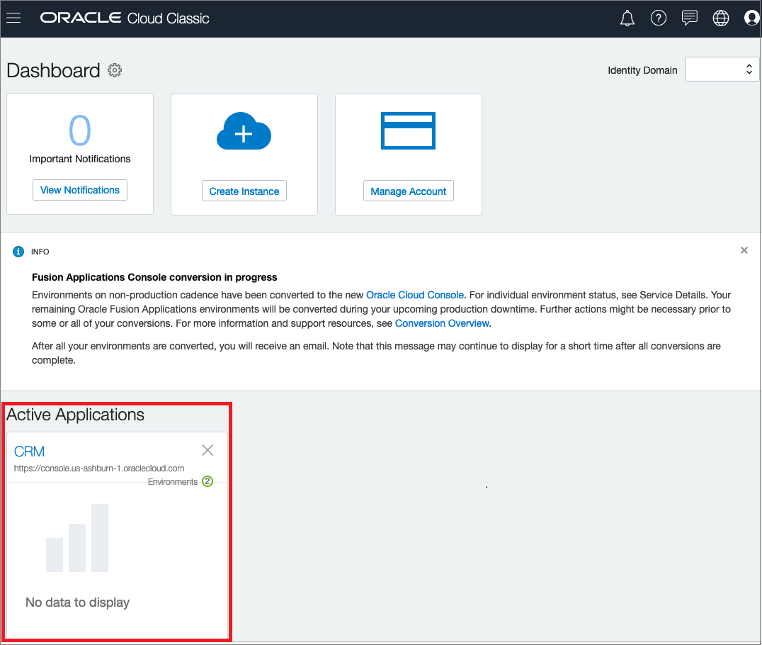Open feedback using the chat bubble icon
The image size is (762, 645).
pyautogui.click(x=689, y=18)
